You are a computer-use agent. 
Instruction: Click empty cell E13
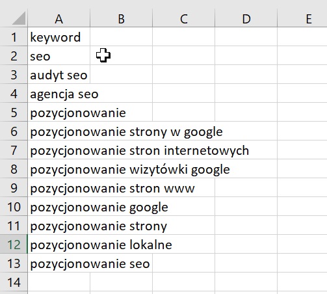(x=302, y=263)
